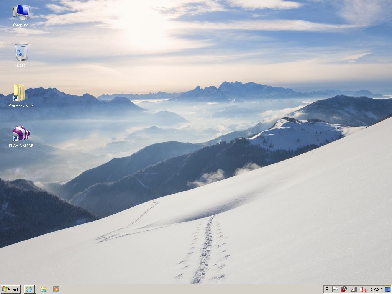Screen dimensions: 392x294
Task: Open the Start menu
Action: (x=10, y=289)
